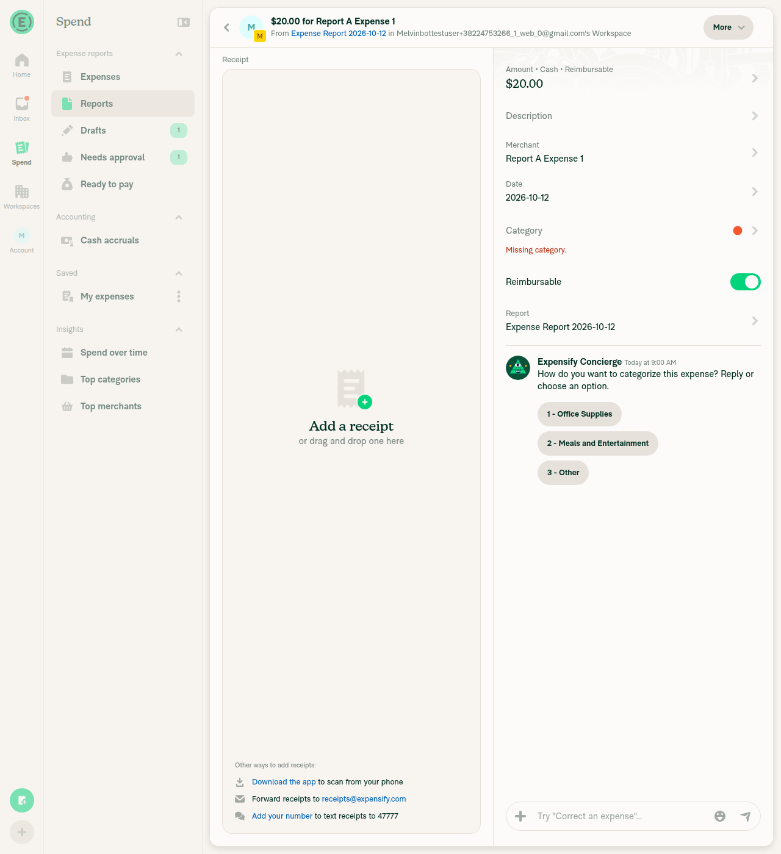
Task: Open Workspaces from the left rail
Action: pos(21,197)
